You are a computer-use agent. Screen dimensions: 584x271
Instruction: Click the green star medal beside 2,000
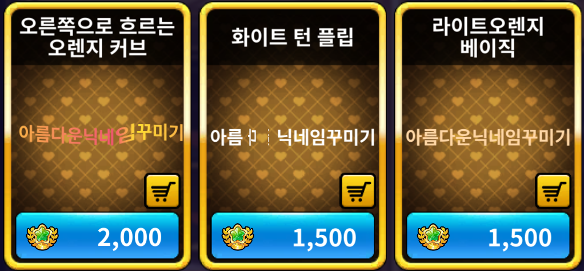tap(42, 237)
